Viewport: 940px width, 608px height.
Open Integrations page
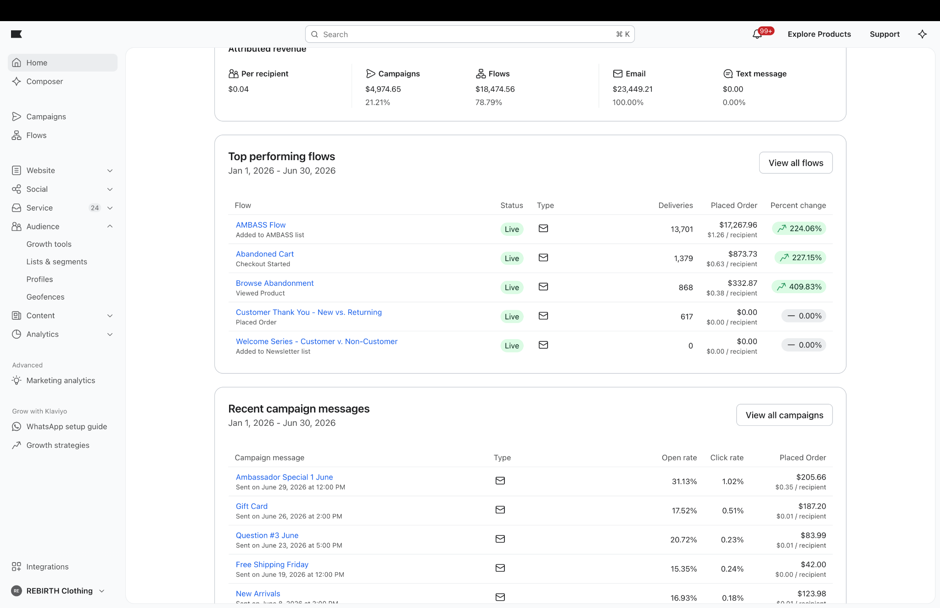click(x=47, y=567)
